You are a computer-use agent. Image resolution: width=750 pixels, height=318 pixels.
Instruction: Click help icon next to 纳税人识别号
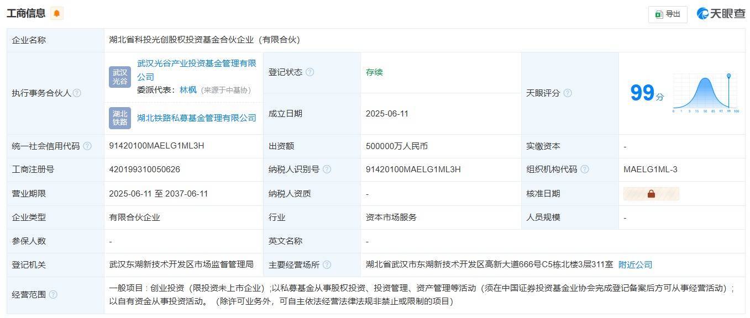pos(327,169)
